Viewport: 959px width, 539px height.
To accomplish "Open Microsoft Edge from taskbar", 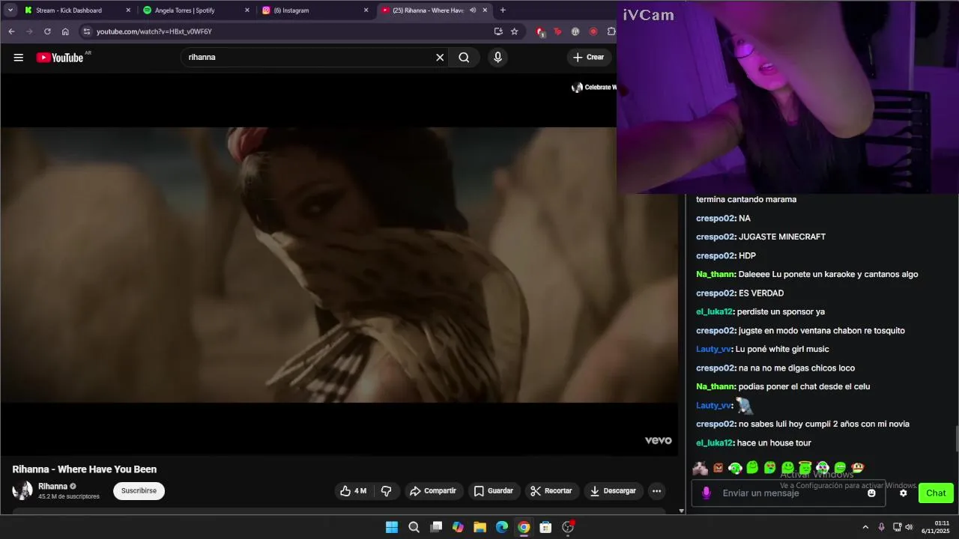I will click(x=502, y=527).
